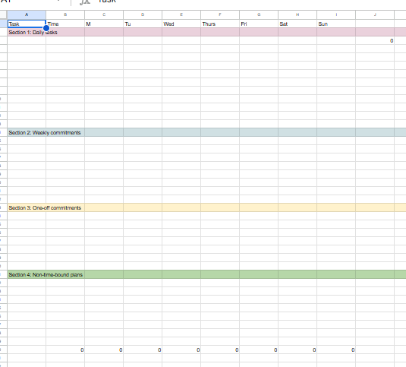
Task: Select the Time header cell
Action: click(x=65, y=24)
